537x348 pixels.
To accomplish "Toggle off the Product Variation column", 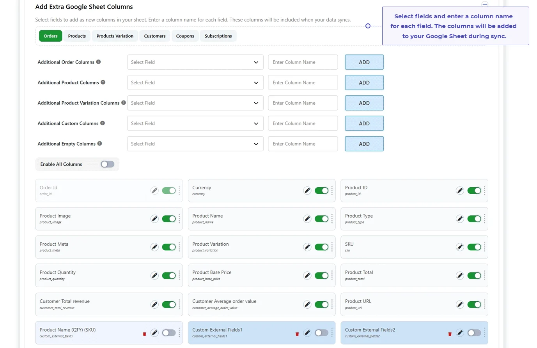I will [322, 247].
